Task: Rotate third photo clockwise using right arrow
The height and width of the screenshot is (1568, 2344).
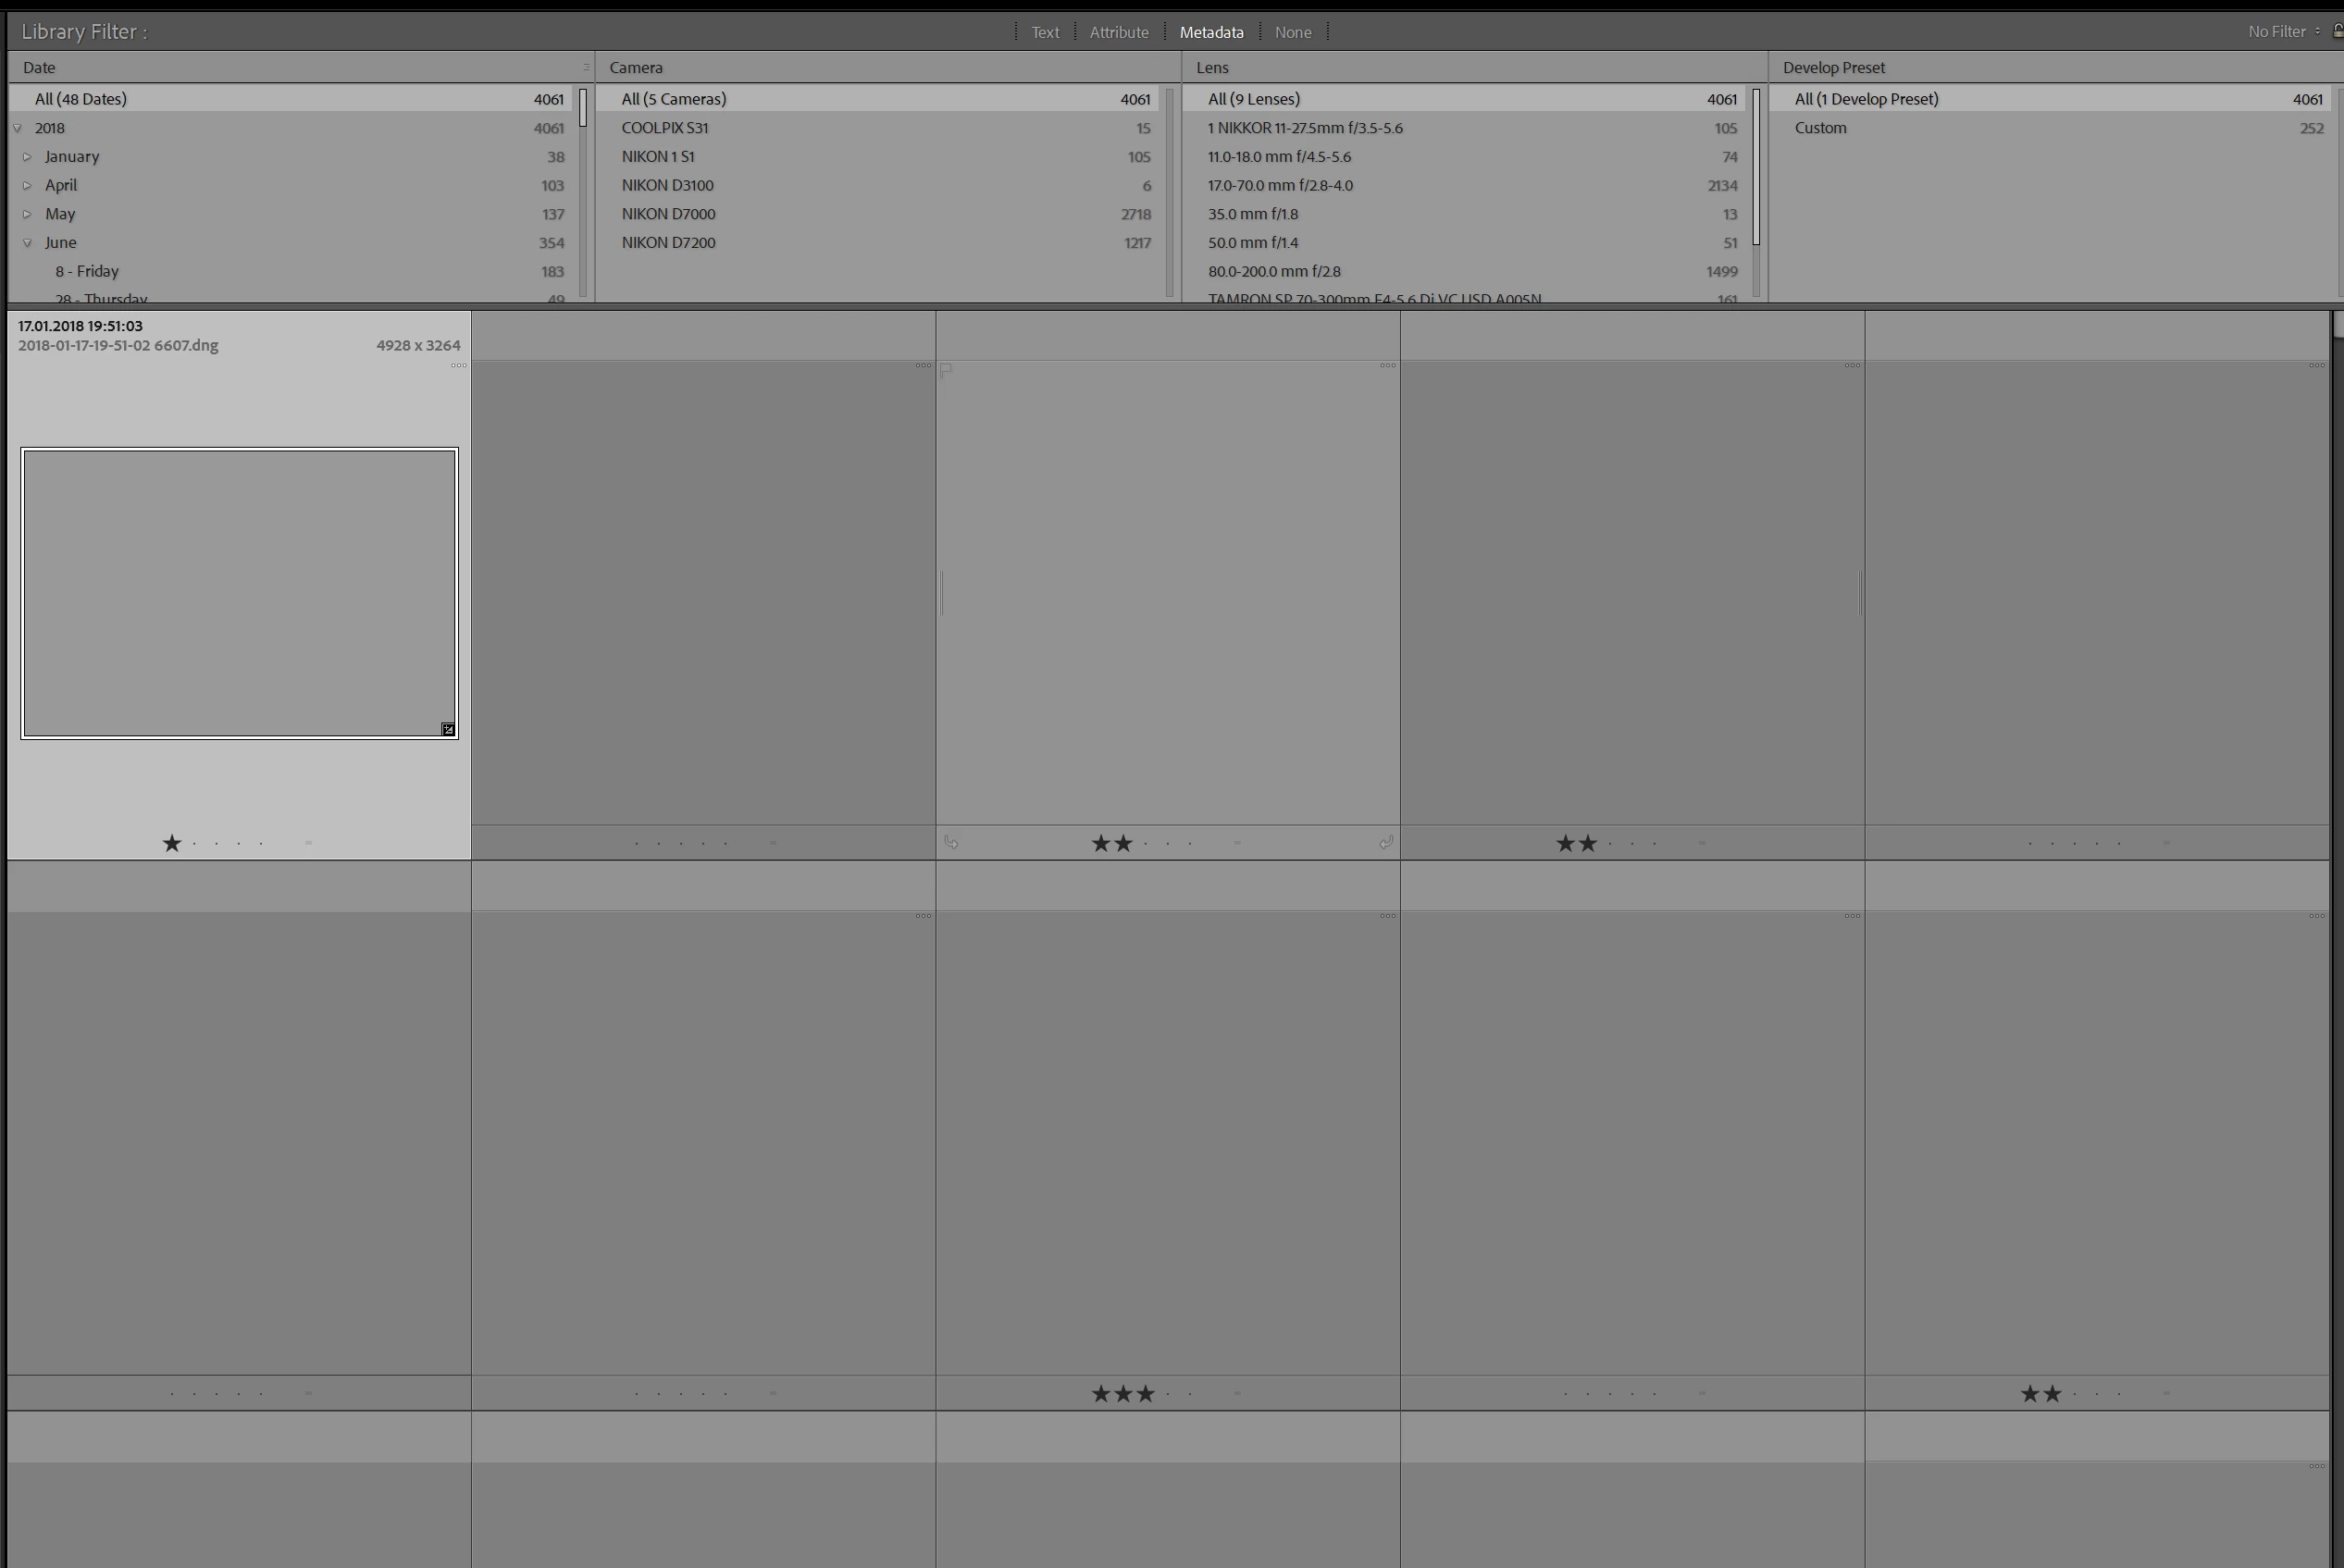Action: point(1385,843)
